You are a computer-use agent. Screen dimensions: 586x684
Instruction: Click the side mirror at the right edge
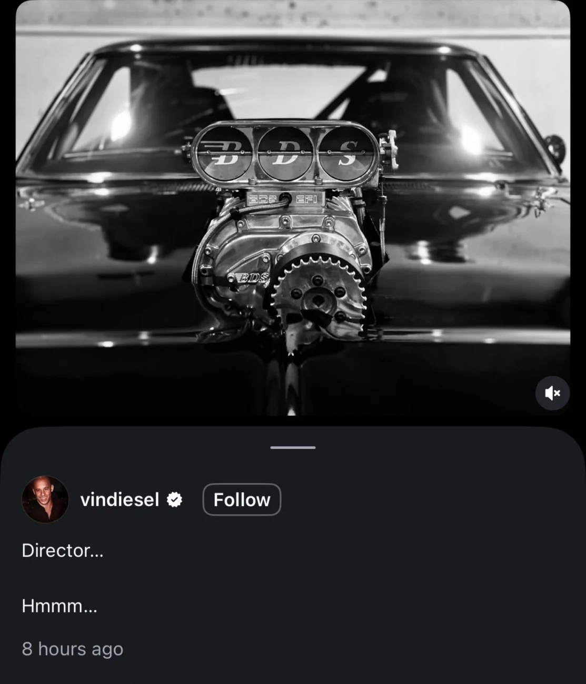[x=555, y=148]
